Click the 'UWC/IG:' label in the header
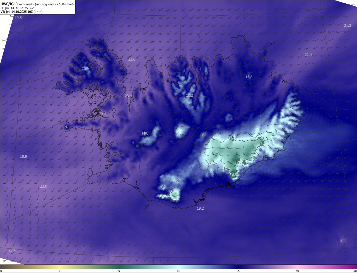This screenshot has width=357, height=273. coord(7,4)
